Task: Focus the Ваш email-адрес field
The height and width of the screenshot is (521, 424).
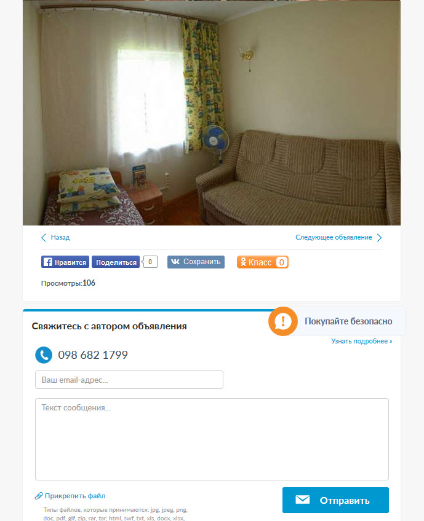Action: 129,380
